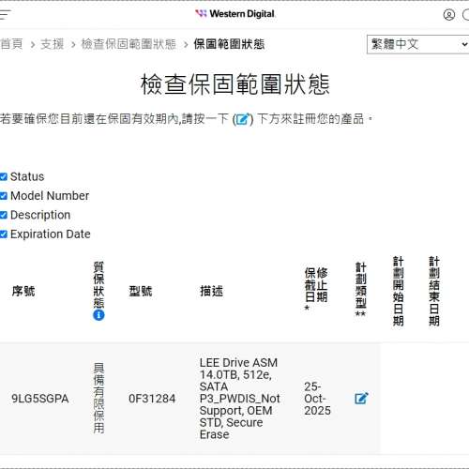
Task: Open the user account profile icon
Action: (x=449, y=15)
